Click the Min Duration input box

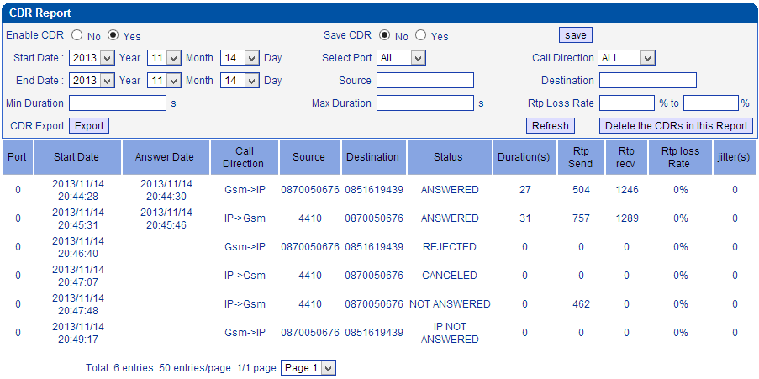tap(117, 103)
